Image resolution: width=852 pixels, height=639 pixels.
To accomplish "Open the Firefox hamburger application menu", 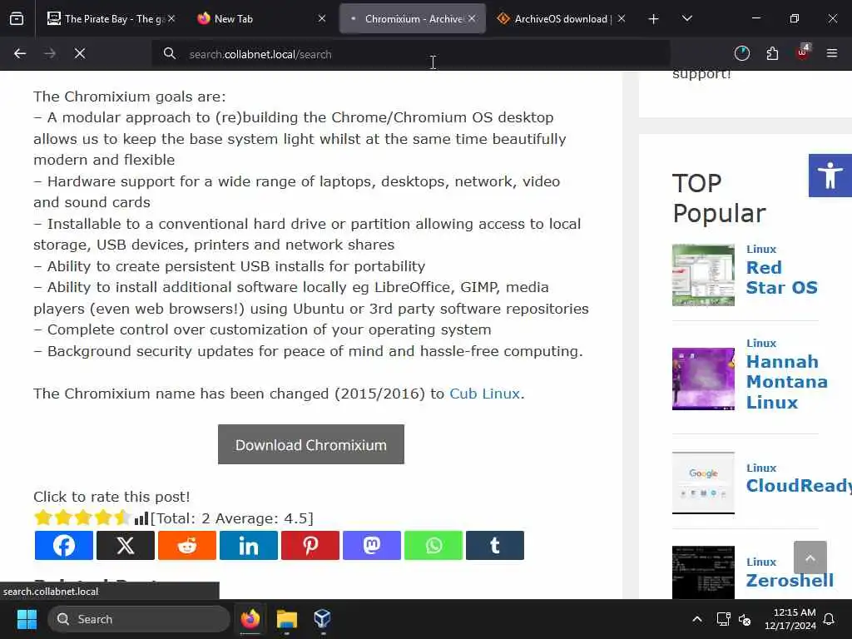I will click(832, 53).
